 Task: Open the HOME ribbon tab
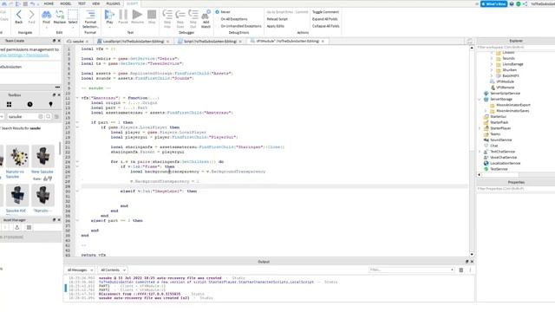pyautogui.click(x=49, y=3)
